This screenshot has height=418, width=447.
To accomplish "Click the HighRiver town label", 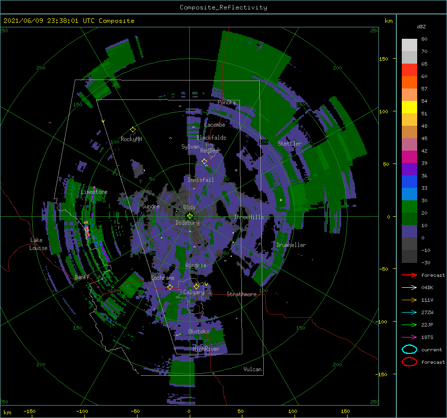I will (x=206, y=349).
